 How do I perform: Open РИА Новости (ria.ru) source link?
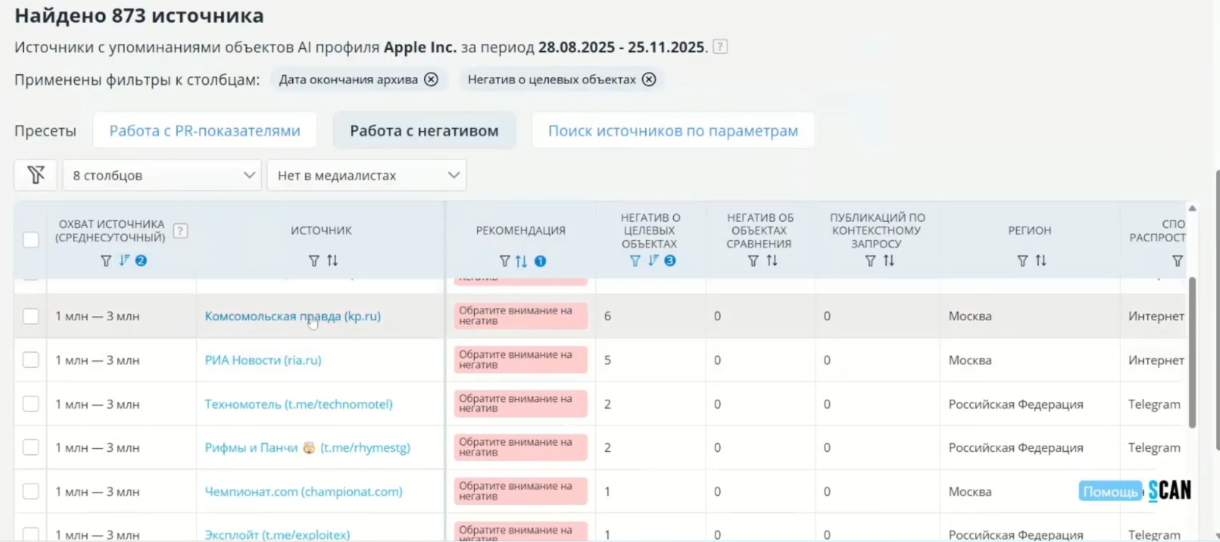pyautogui.click(x=263, y=360)
